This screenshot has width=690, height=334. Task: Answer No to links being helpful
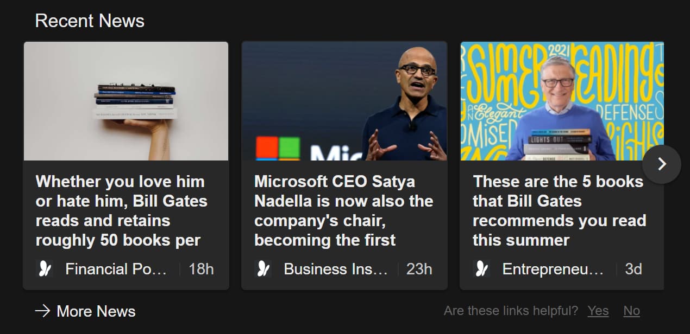tap(631, 311)
